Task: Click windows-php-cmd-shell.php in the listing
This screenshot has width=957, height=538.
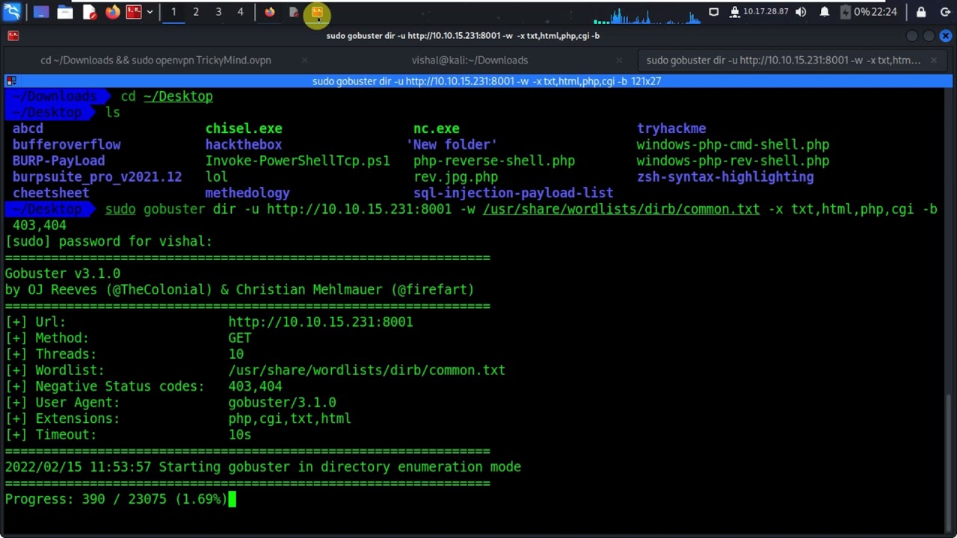Action: point(733,145)
